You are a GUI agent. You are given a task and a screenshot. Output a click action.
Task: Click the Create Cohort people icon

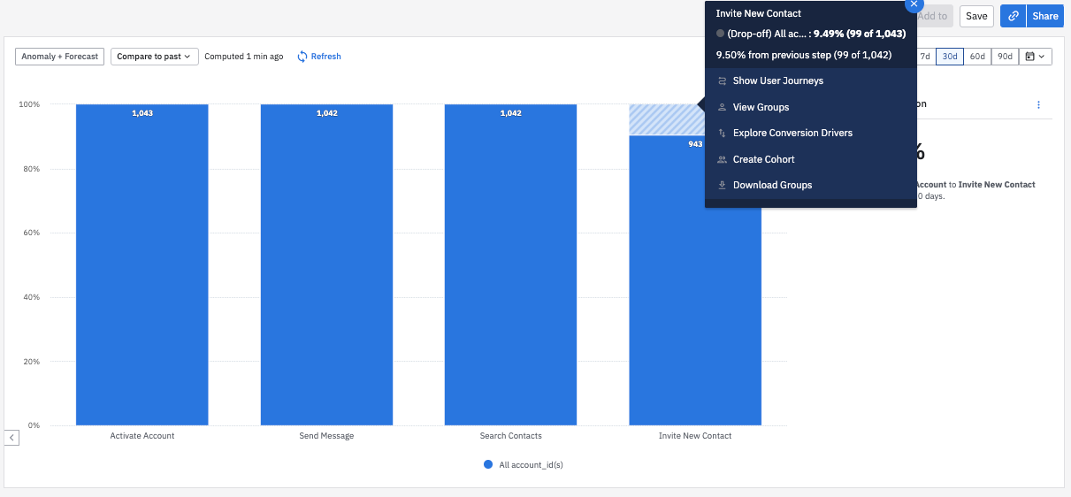tap(722, 160)
